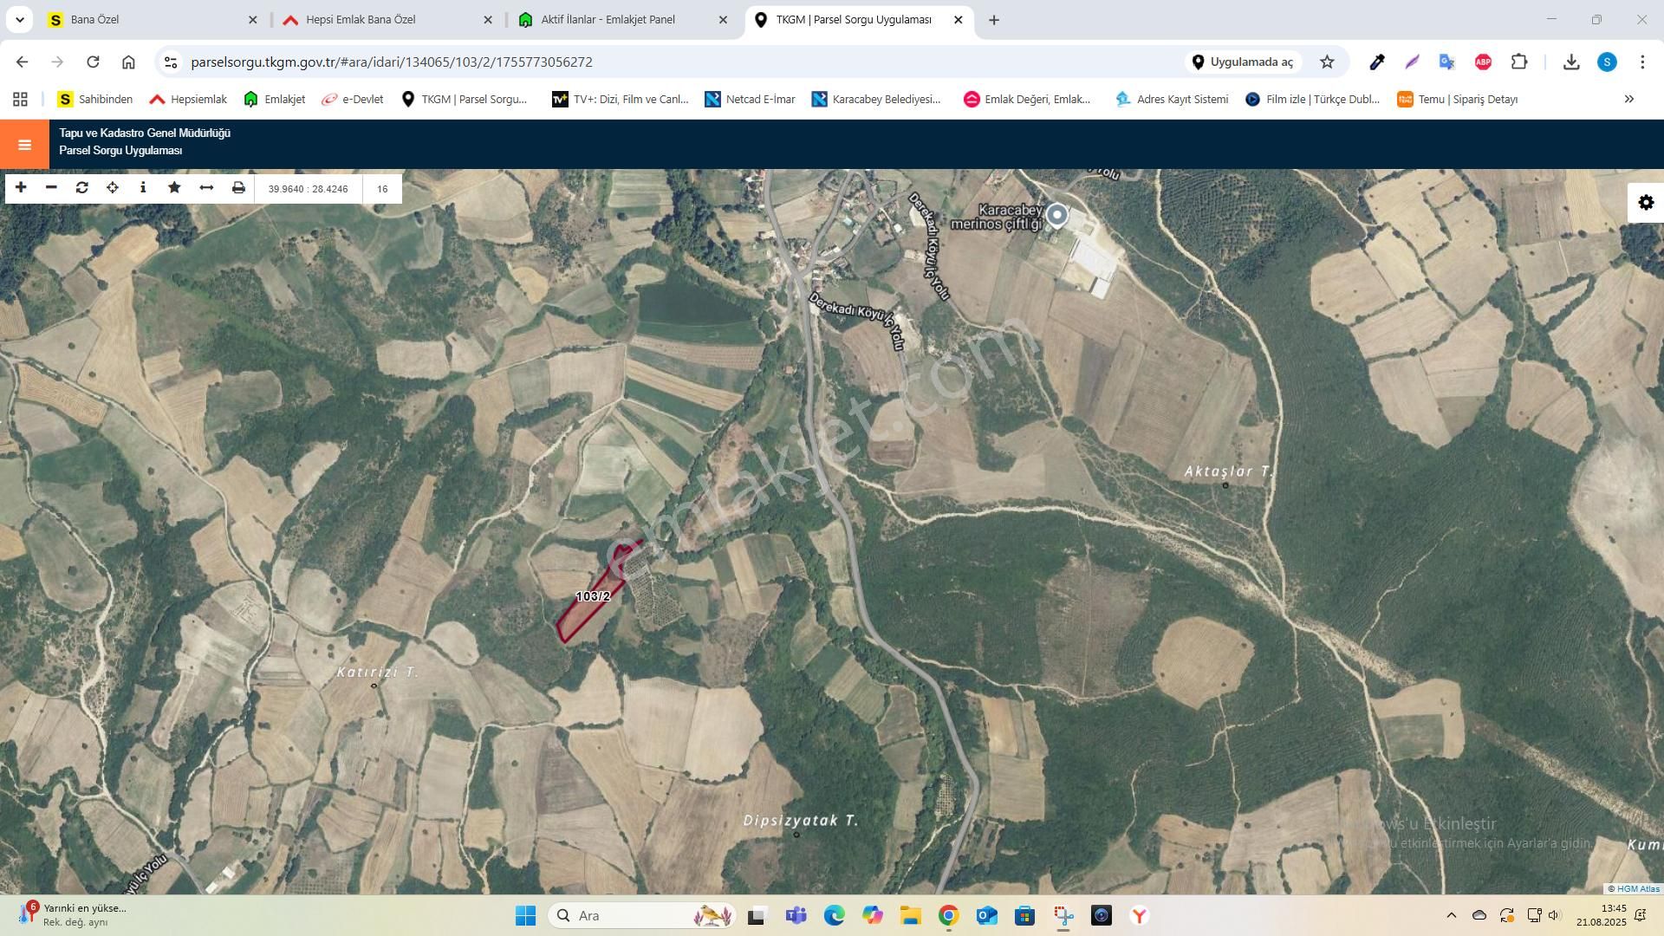This screenshot has height=936, width=1664.
Task: Open Karacabey Belediyesi bookmark
Action: click(x=876, y=100)
